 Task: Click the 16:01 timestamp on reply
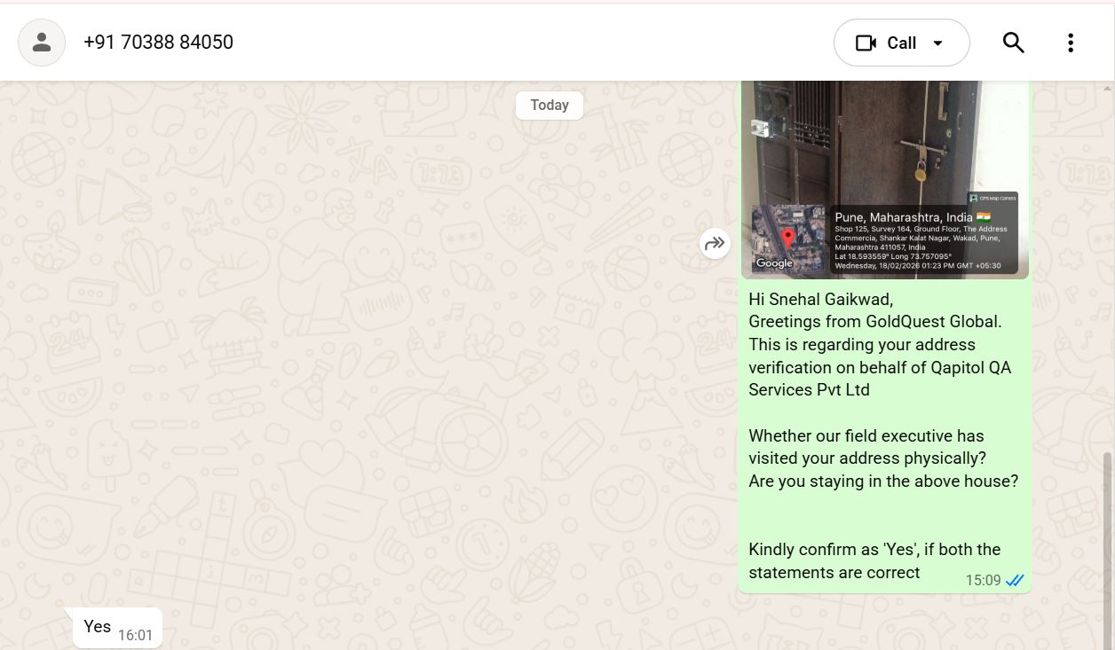[135, 635]
